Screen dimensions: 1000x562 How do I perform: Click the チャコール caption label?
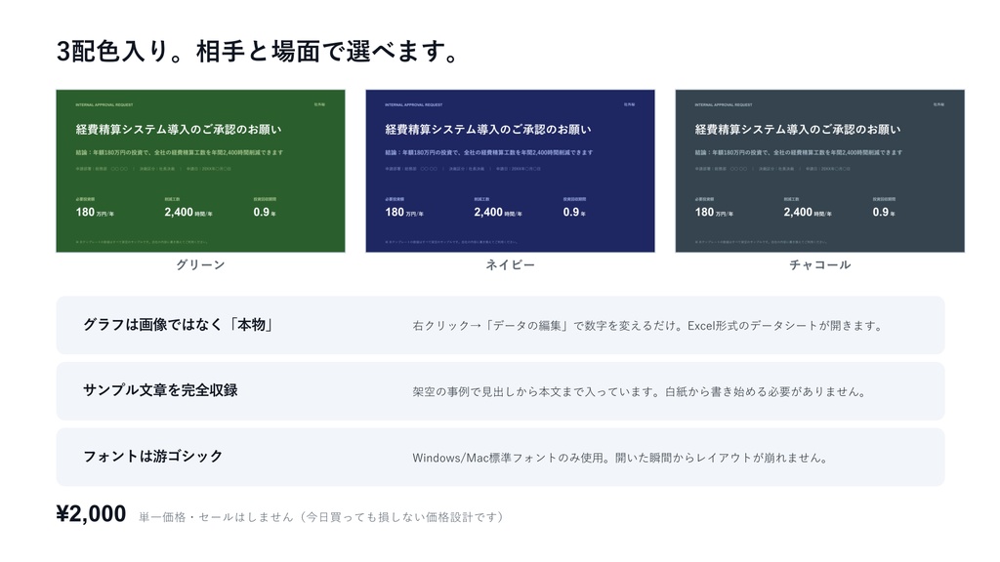pyautogui.click(x=819, y=264)
